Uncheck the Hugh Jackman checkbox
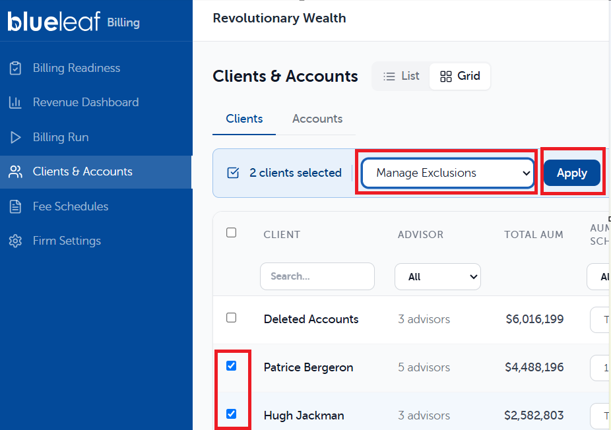The image size is (611, 430). pyautogui.click(x=231, y=414)
